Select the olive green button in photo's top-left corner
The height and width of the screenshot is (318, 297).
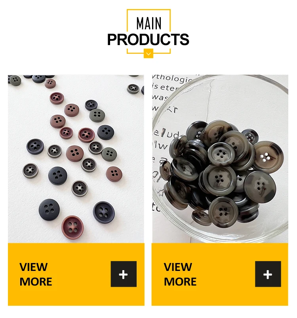coord(15,81)
